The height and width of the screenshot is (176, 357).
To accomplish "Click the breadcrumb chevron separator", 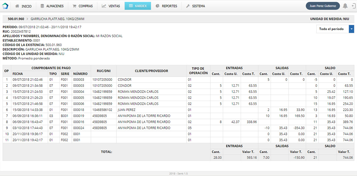I will point(27,19).
